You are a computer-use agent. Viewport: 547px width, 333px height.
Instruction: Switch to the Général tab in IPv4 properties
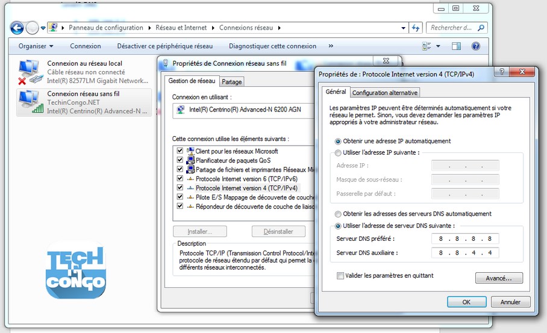point(336,92)
